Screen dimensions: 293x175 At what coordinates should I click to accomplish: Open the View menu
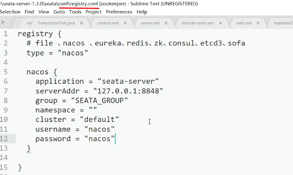[x=43, y=12]
